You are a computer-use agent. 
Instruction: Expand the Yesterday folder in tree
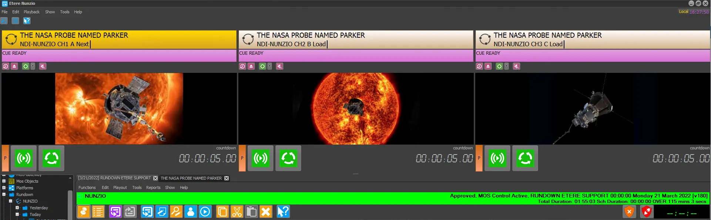pyautogui.click(x=17, y=208)
